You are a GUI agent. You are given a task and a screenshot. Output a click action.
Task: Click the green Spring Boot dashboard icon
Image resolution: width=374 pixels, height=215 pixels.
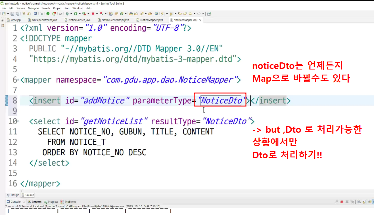[48, 14]
